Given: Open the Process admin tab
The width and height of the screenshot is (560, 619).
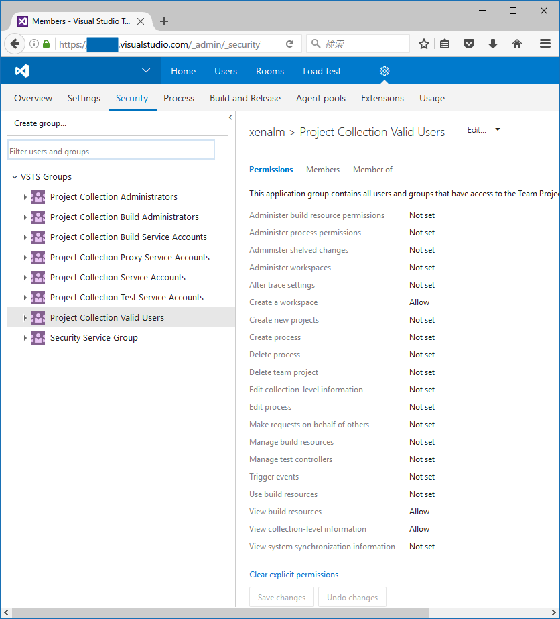Looking at the screenshot, I should click(x=179, y=98).
